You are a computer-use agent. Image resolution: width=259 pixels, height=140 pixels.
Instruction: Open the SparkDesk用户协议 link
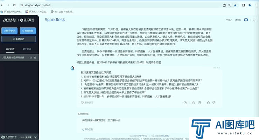(x=138, y=136)
